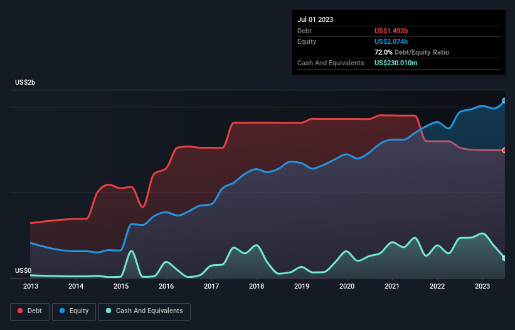This screenshot has height=330, width=515.
Task: Click the 2020 x-axis label
Action: point(347,286)
